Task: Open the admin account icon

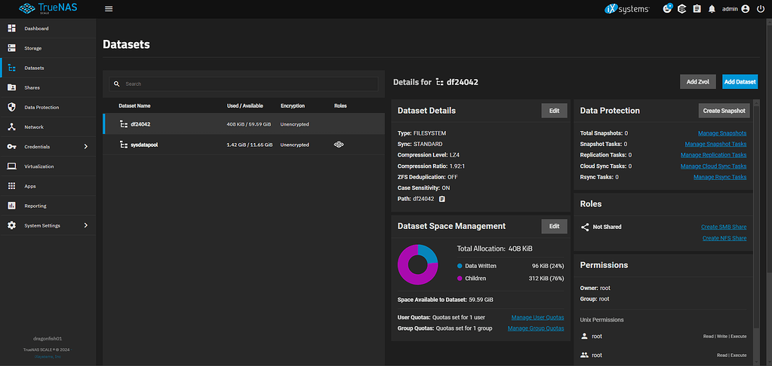Action: point(745,9)
